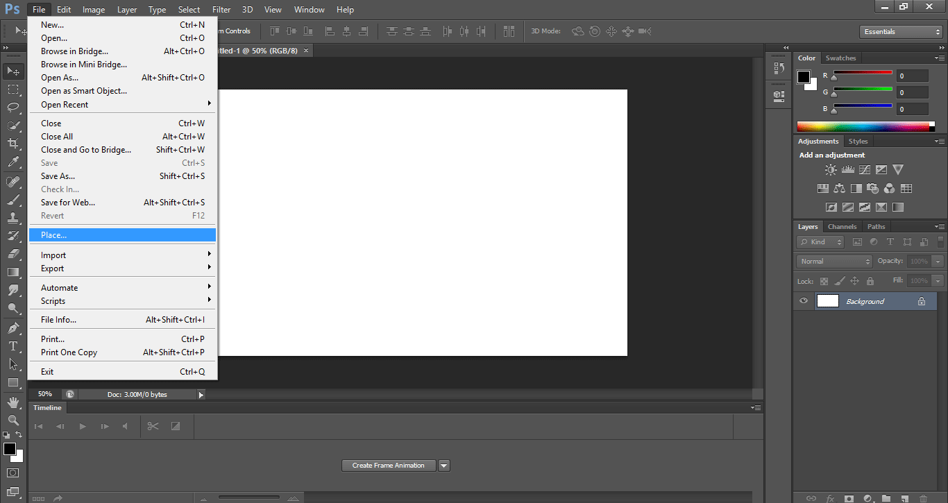This screenshot has height=503, width=948.
Task: Toggle lock transparent pixels in Layers
Action: click(824, 281)
